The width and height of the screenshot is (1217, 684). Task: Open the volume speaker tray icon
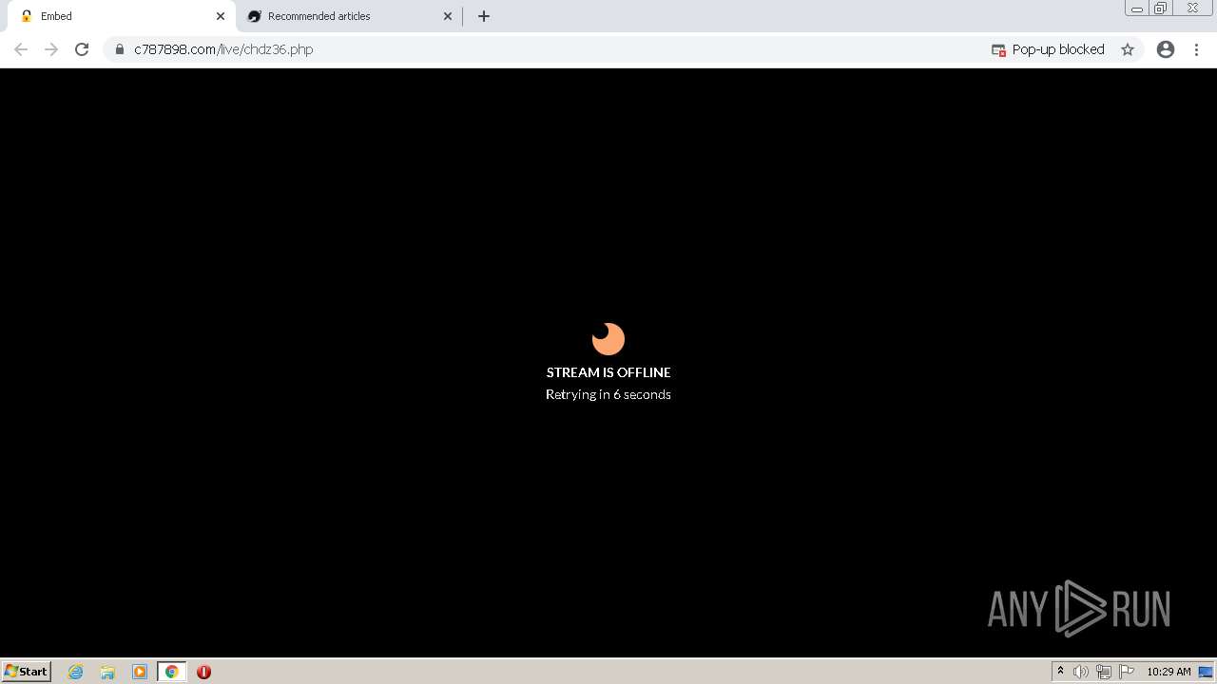point(1081,672)
